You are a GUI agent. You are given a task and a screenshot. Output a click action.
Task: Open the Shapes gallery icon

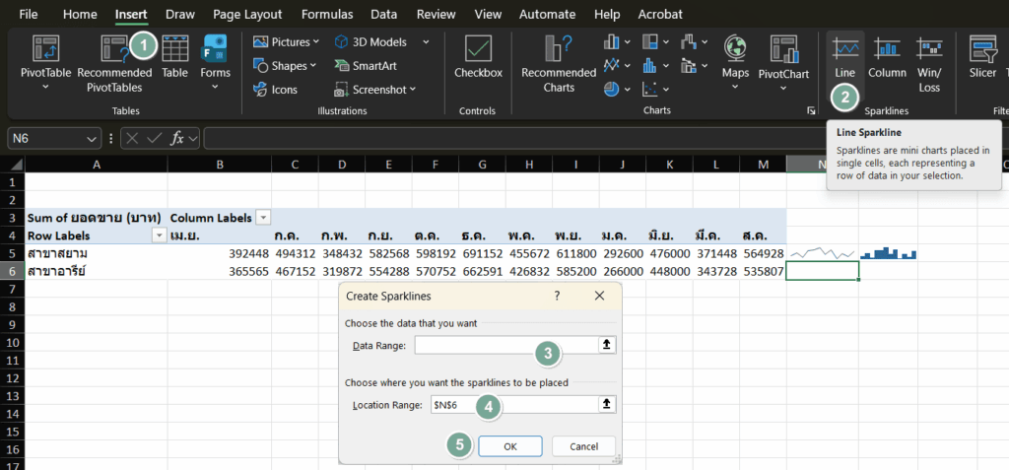(260, 66)
